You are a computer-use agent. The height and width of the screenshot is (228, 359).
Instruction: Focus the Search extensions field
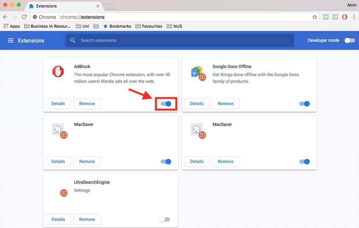tap(180, 40)
